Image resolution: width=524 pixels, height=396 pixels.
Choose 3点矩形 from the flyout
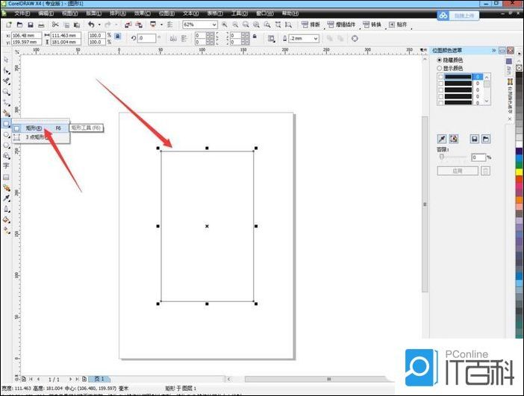point(40,137)
